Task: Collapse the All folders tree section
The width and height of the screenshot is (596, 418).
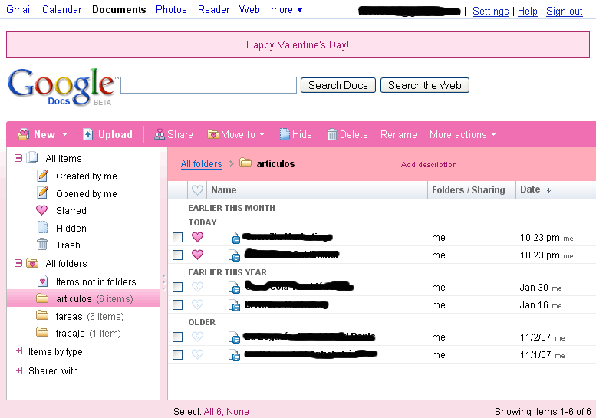Action: point(18,262)
